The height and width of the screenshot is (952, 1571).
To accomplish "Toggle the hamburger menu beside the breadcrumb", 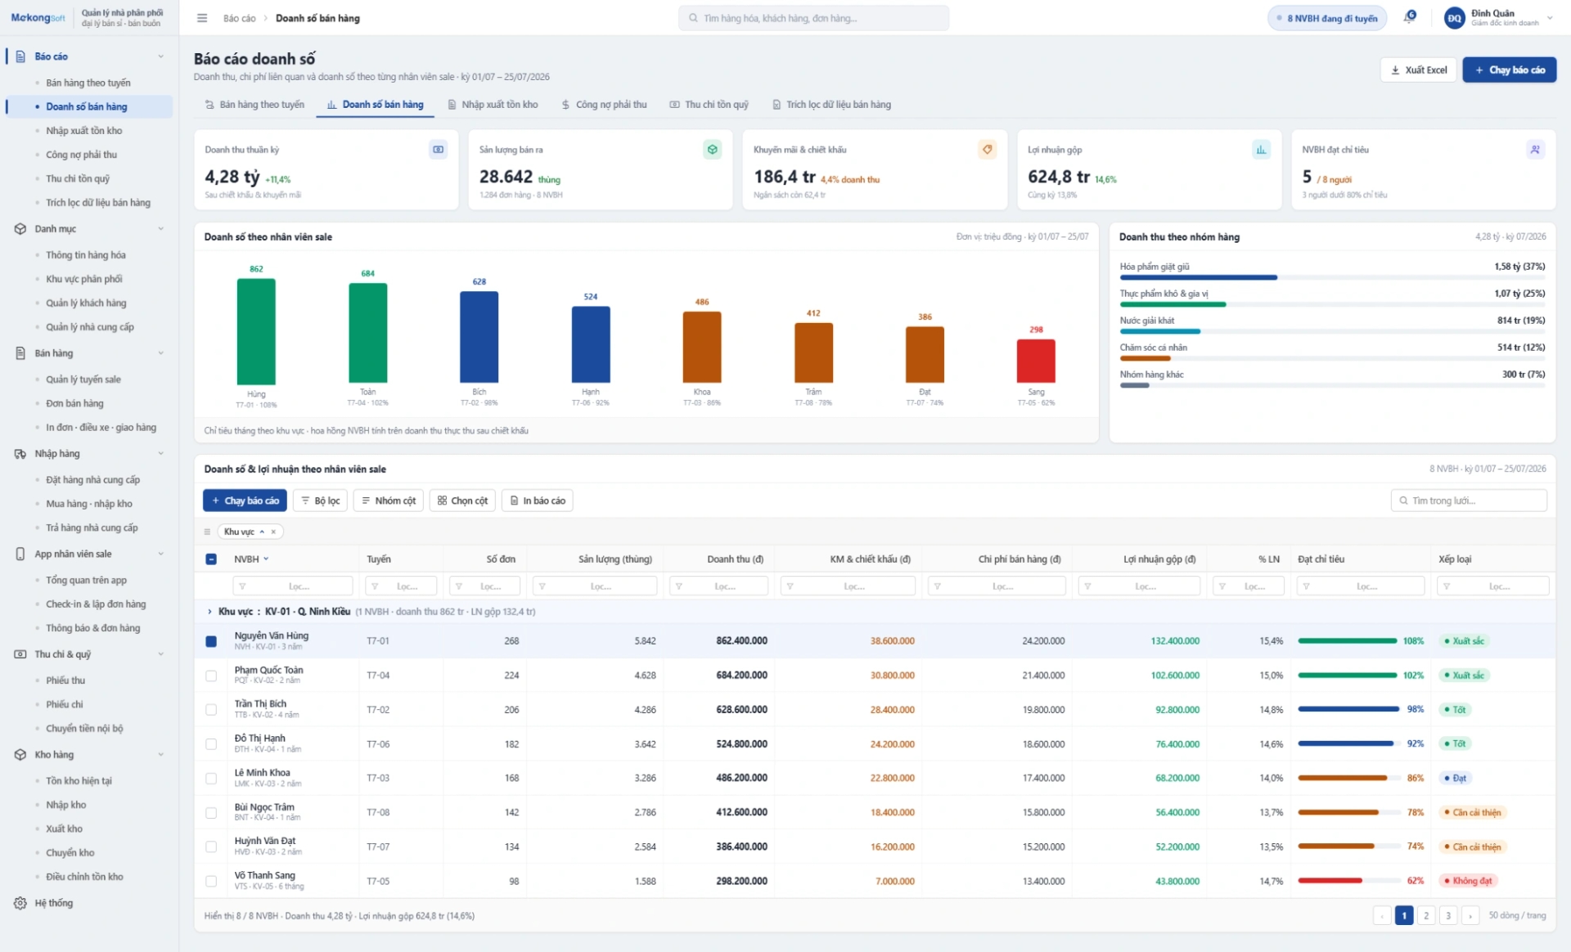I will click(x=202, y=18).
